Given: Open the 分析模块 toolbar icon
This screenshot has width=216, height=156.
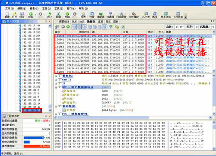Looking at the screenshot, I should [x=133, y=15].
